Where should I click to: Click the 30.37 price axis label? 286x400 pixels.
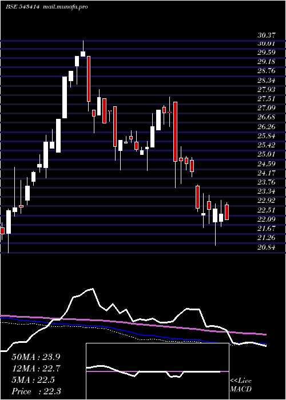pyautogui.click(x=266, y=35)
